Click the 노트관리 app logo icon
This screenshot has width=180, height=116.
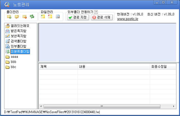coord(7,4)
